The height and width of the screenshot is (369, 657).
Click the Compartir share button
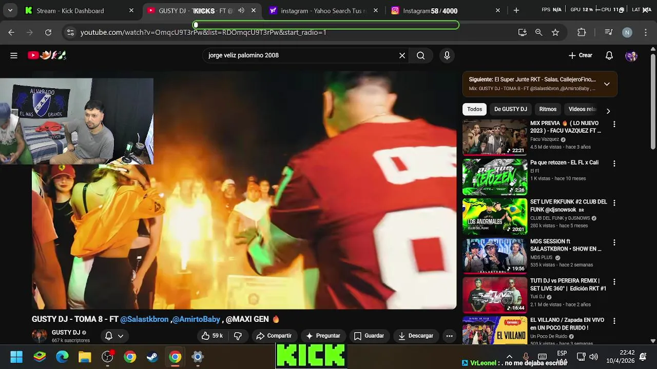point(274,336)
